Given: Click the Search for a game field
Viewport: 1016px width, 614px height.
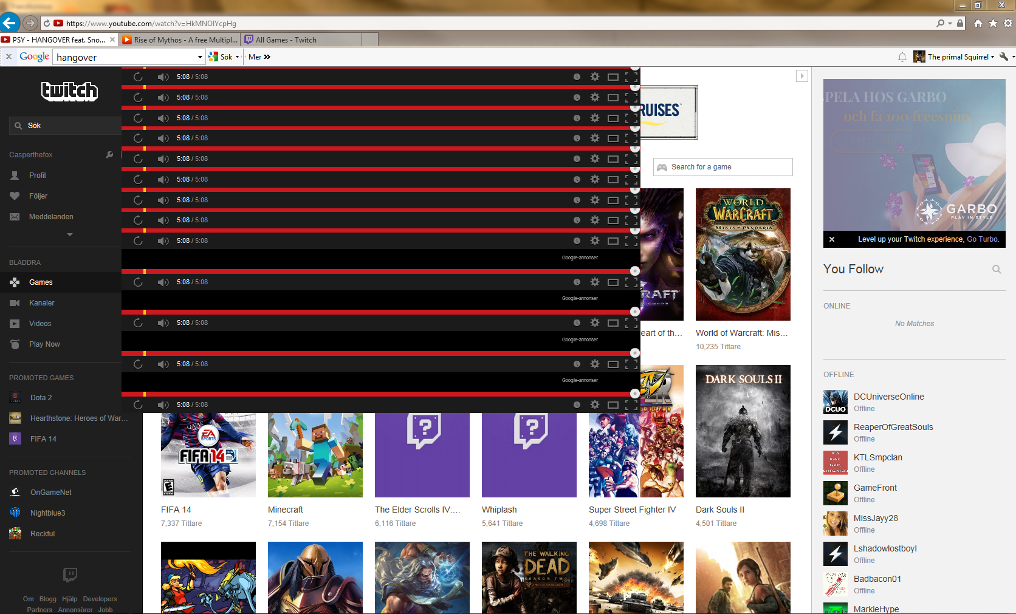Looking at the screenshot, I should click(x=723, y=167).
